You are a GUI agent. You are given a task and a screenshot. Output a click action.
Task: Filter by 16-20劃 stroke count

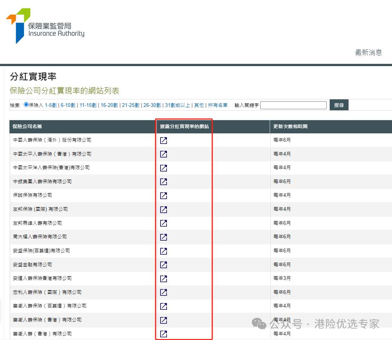click(109, 105)
